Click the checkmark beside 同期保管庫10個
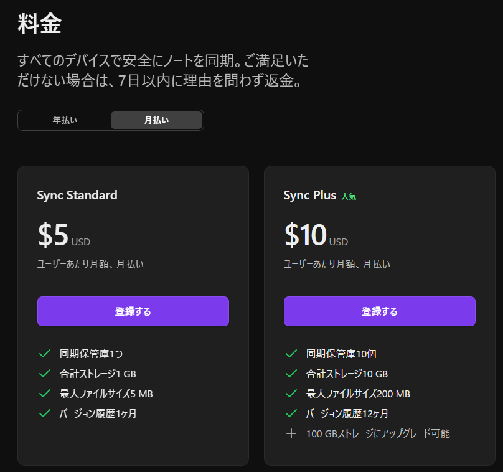 click(x=291, y=354)
